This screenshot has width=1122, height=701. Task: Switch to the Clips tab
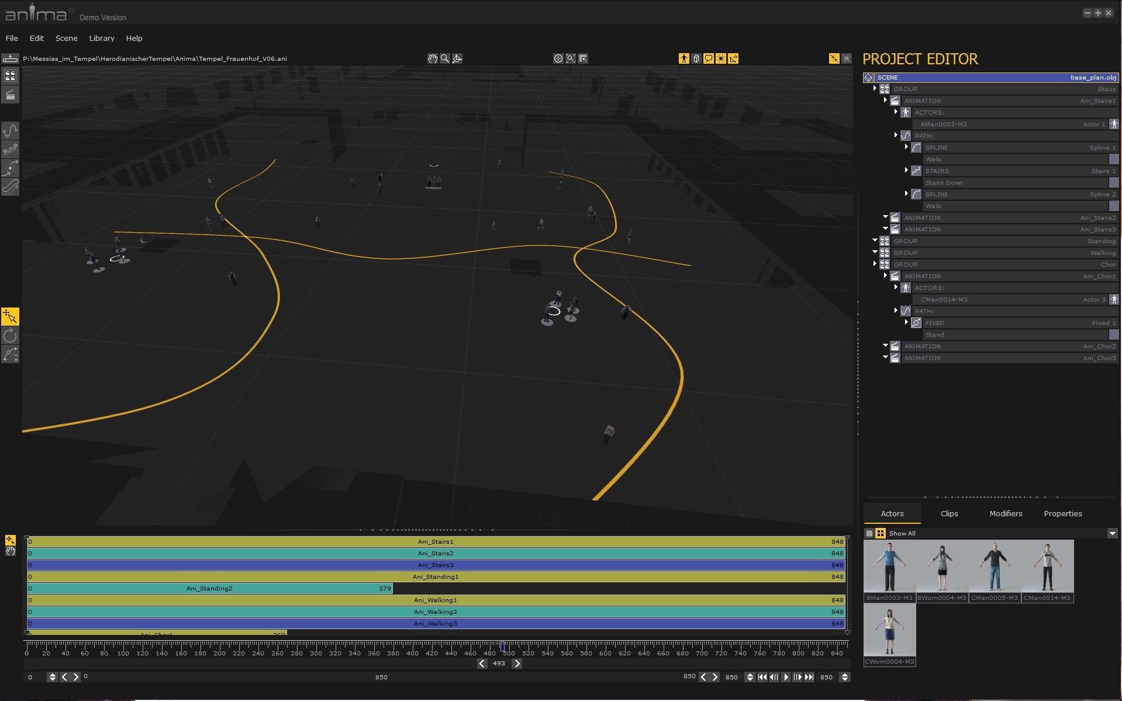[949, 513]
